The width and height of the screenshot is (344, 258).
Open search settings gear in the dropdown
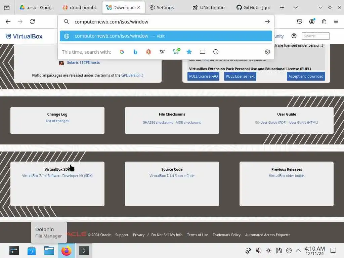[267, 52]
